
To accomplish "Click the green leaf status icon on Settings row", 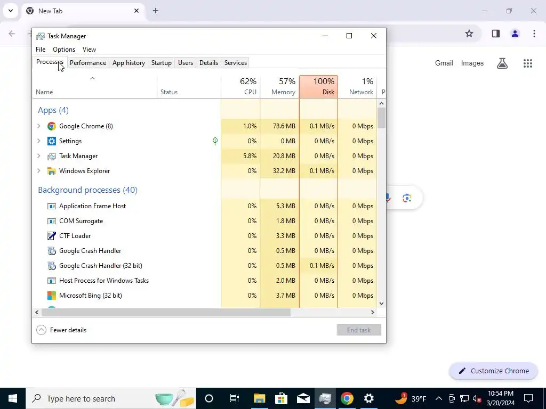I will [215, 141].
